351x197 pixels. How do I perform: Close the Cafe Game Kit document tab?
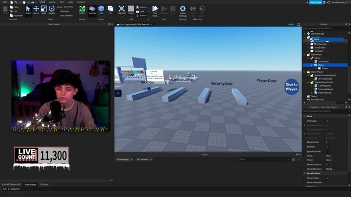tap(151, 24)
